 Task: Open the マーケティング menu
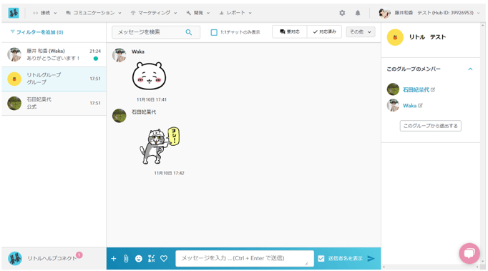click(x=154, y=13)
